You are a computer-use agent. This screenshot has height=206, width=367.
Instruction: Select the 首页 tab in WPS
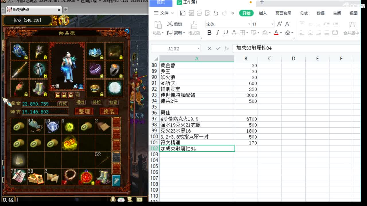161,2
